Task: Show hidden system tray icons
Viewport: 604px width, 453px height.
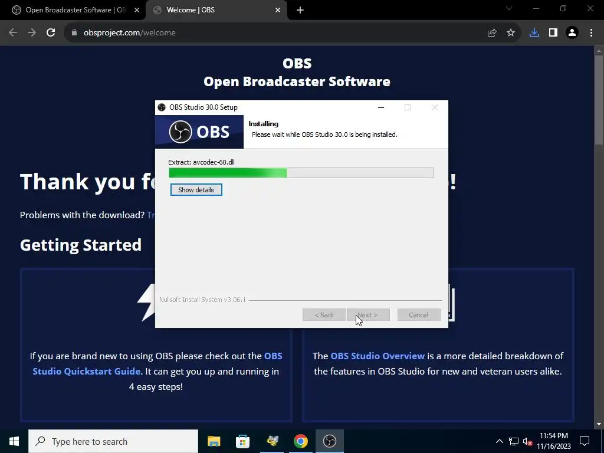Action: pyautogui.click(x=499, y=441)
